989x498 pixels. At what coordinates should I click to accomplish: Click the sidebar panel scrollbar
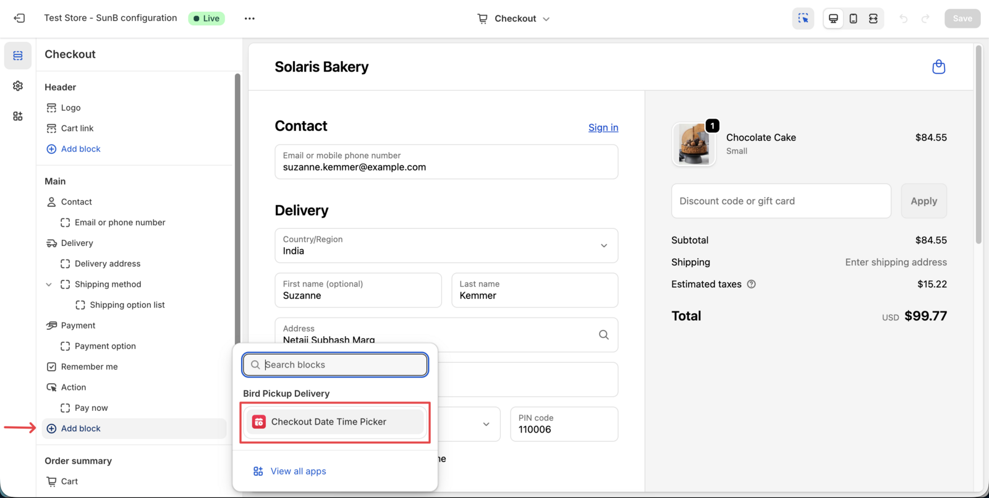(x=237, y=210)
